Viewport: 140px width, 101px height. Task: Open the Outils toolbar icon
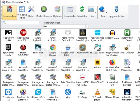[x=31, y=12]
